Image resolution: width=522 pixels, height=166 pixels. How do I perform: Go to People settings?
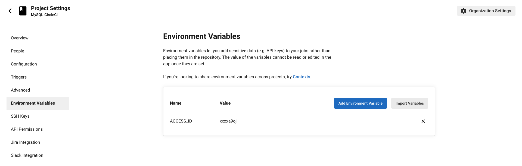click(17, 51)
